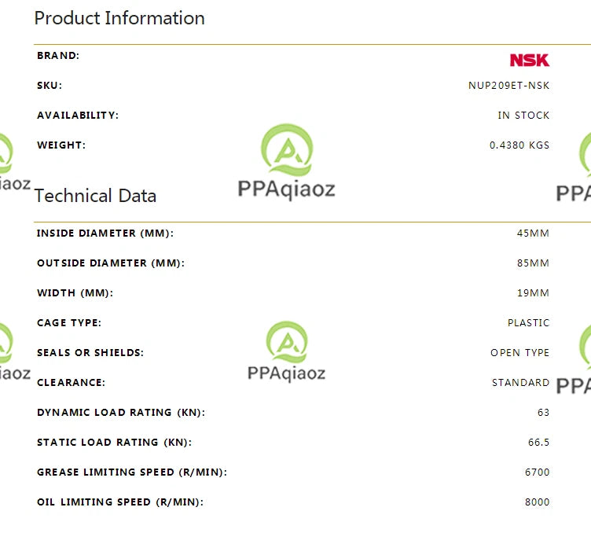
Task: Click the lower center PPAqiaoz watermark logo
Action: (x=286, y=351)
